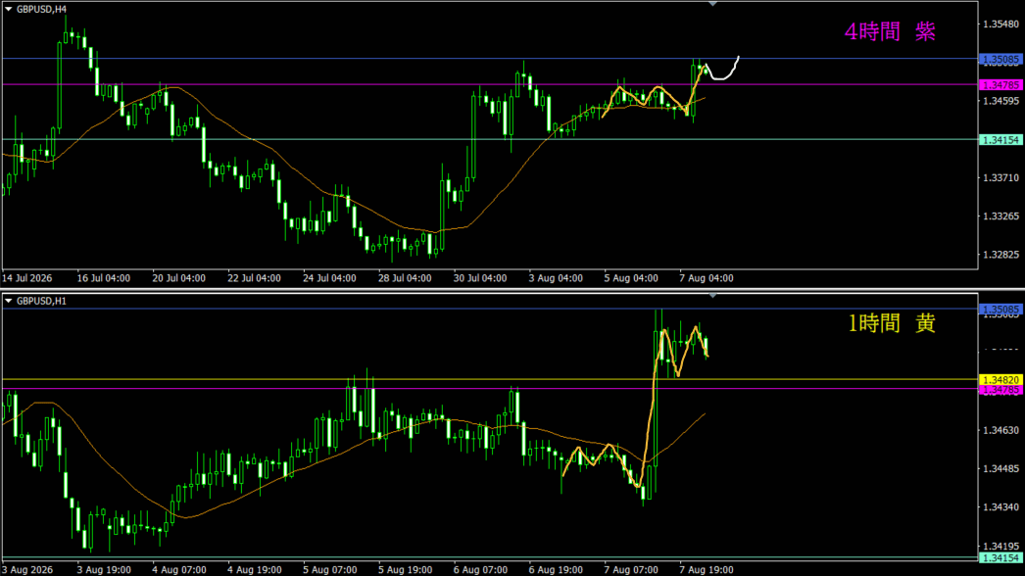Click the '24 Jul 04:00' time axis label
Viewport: 1025px width, 576px height.
click(x=329, y=278)
